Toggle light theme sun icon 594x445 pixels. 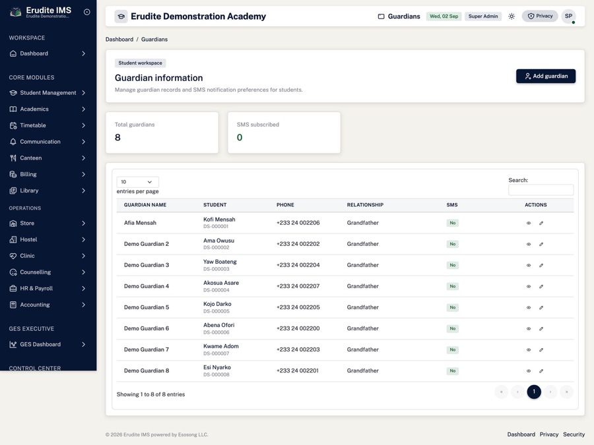(x=511, y=16)
